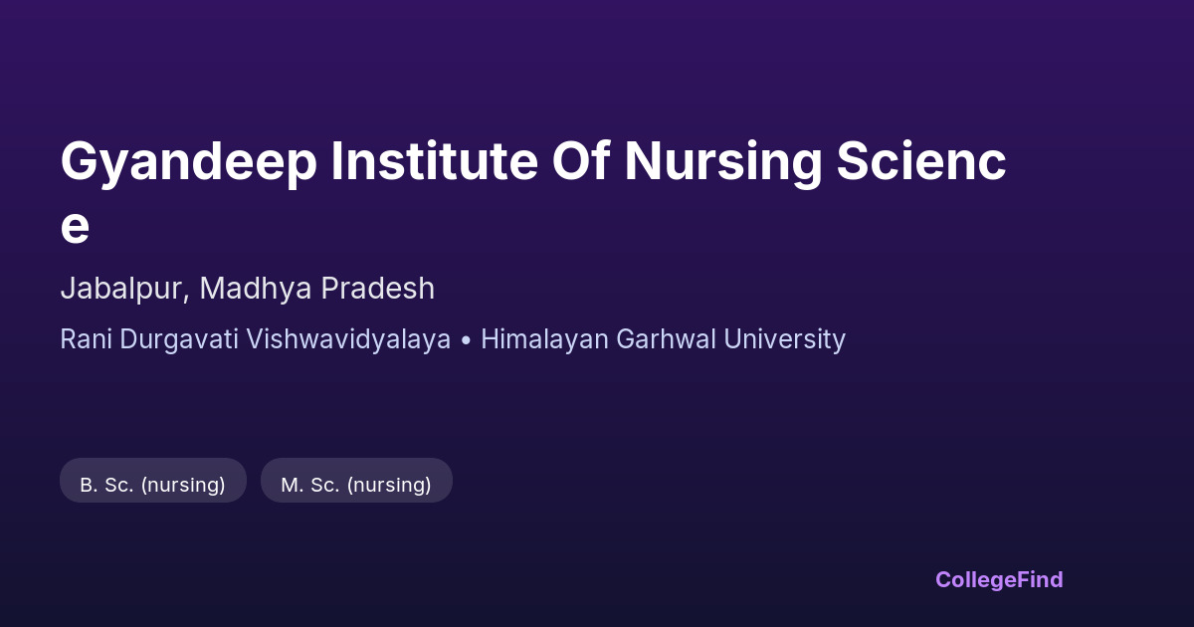Select the M. Sc. (nursing) course tag
Screen dimensions: 1194x627
(x=356, y=485)
